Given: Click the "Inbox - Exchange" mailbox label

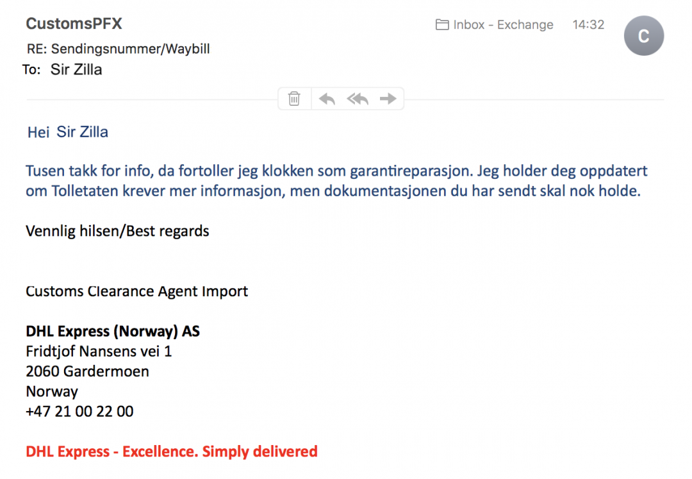Looking at the screenshot, I should pyautogui.click(x=503, y=25).
